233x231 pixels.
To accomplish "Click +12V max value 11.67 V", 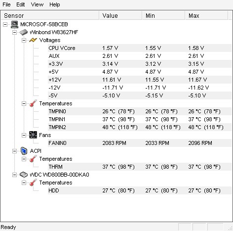I will point(197,80).
